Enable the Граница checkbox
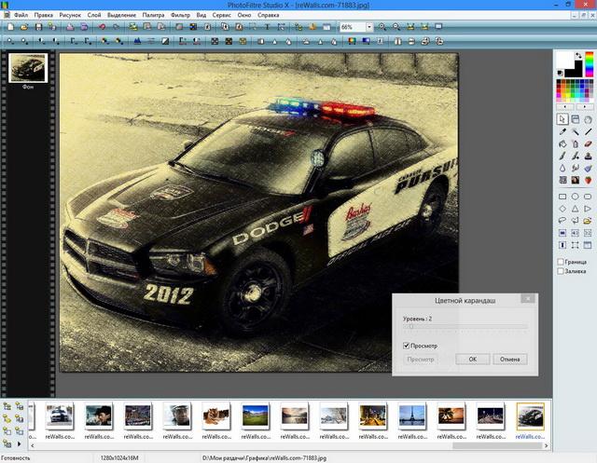This screenshot has height=463, width=597. pyautogui.click(x=561, y=262)
